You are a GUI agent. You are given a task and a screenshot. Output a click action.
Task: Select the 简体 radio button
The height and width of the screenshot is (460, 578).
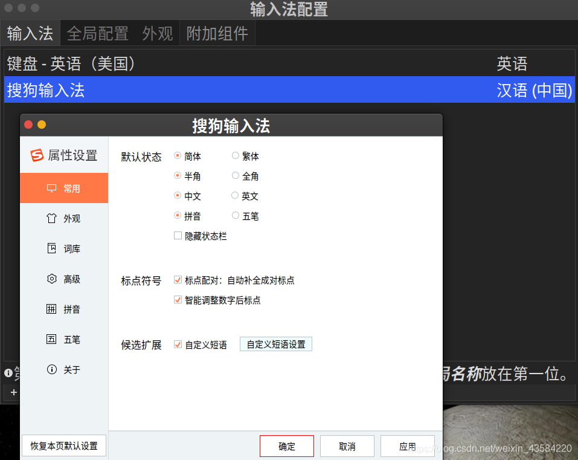point(178,156)
